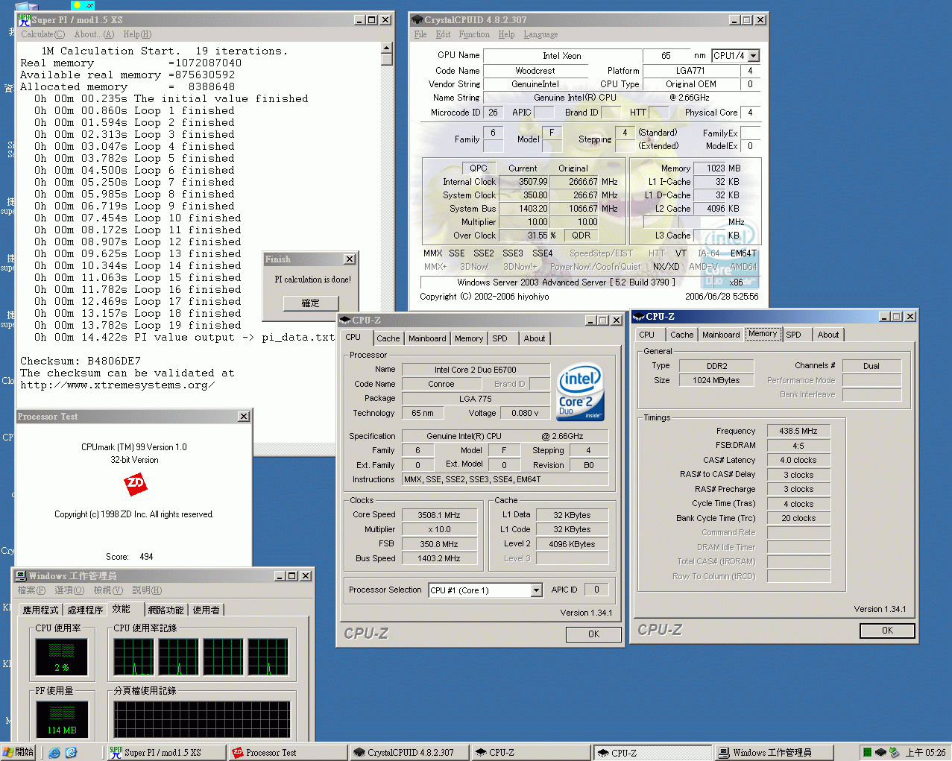Launch Internet Explorer from the quick launch bar

(x=54, y=752)
